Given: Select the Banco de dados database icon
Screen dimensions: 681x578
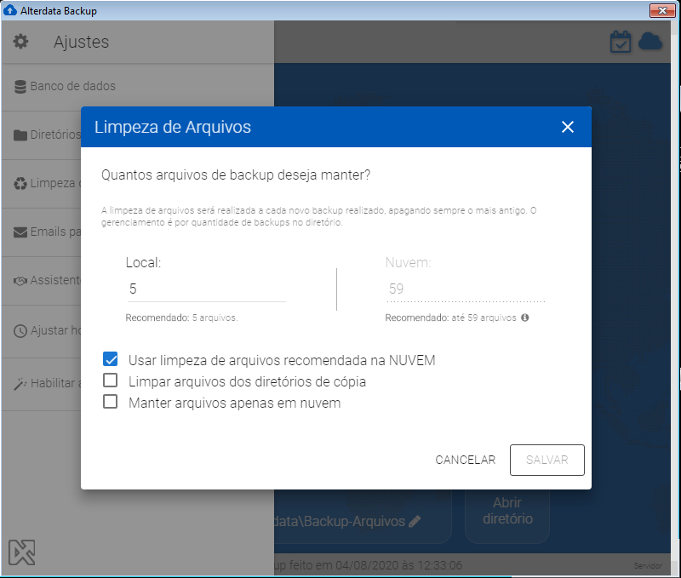Looking at the screenshot, I should click(20, 87).
